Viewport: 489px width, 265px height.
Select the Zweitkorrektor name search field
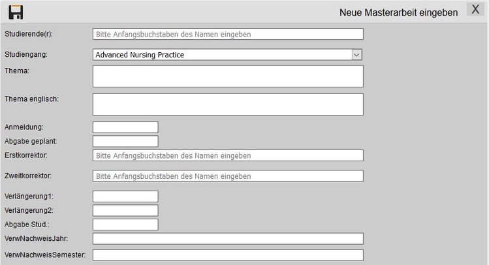tap(228, 176)
